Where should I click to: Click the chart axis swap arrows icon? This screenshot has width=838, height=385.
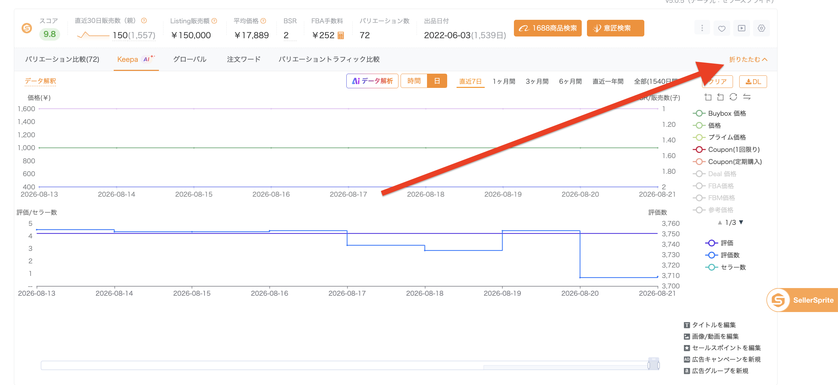(x=747, y=97)
